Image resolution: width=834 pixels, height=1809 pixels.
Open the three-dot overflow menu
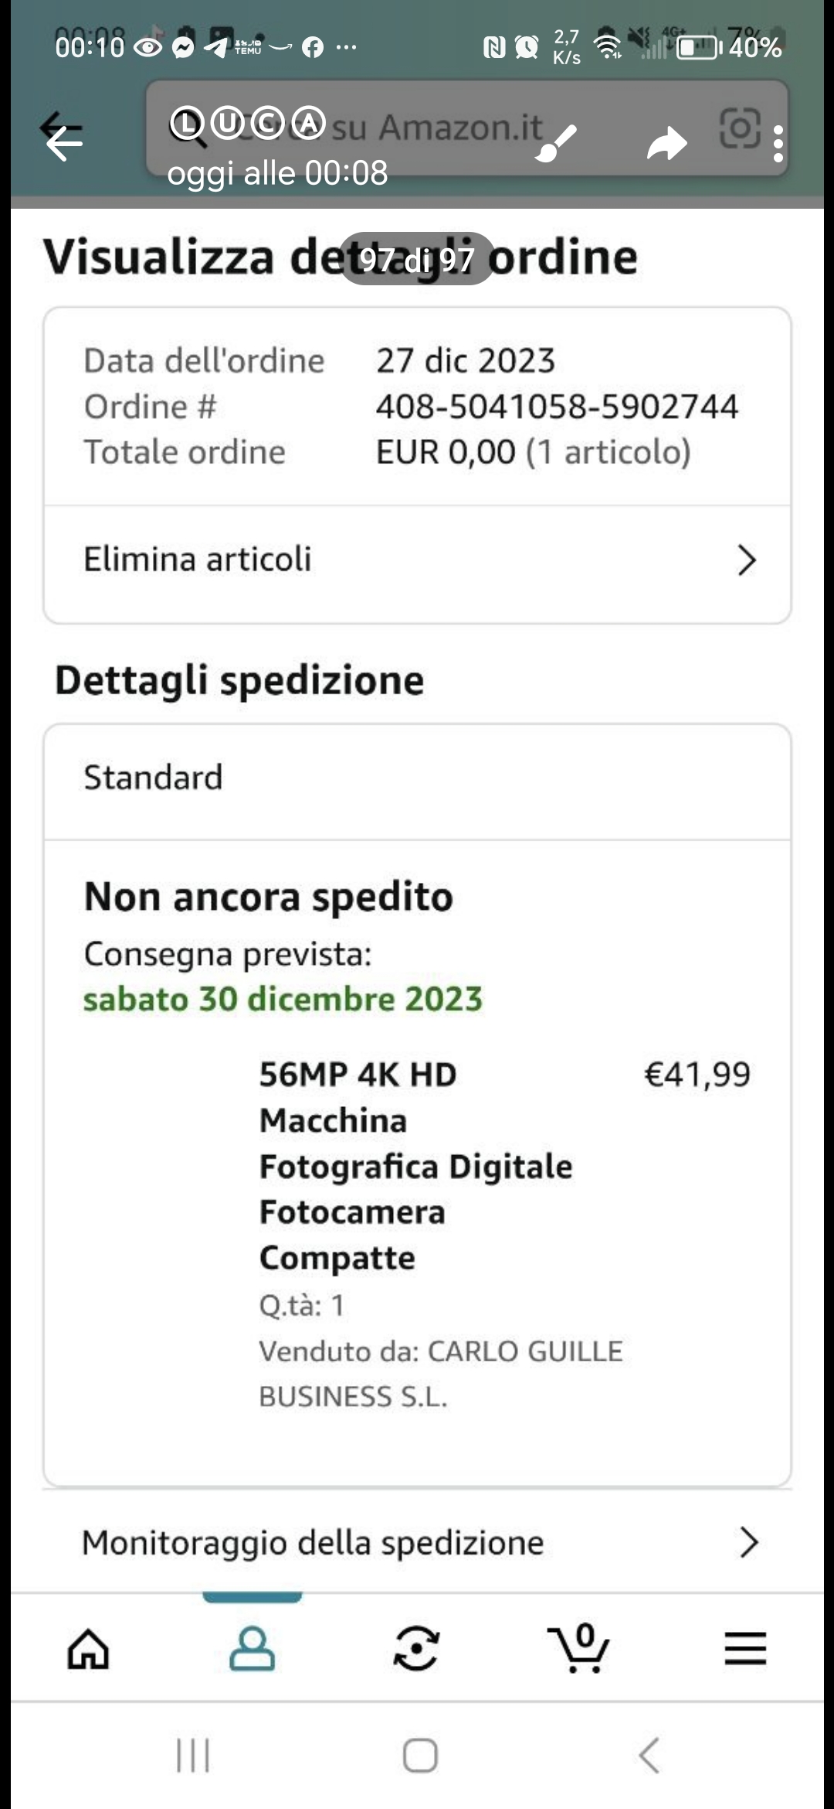pyautogui.click(x=778, y=144)
